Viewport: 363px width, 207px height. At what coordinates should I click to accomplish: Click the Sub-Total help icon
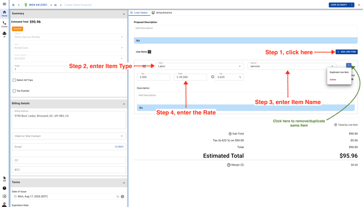(x=230, y=134)
